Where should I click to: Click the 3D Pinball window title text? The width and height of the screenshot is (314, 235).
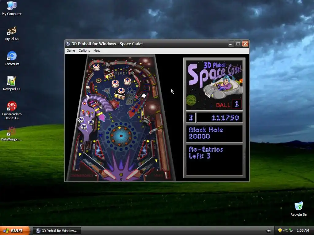(107, 44)
